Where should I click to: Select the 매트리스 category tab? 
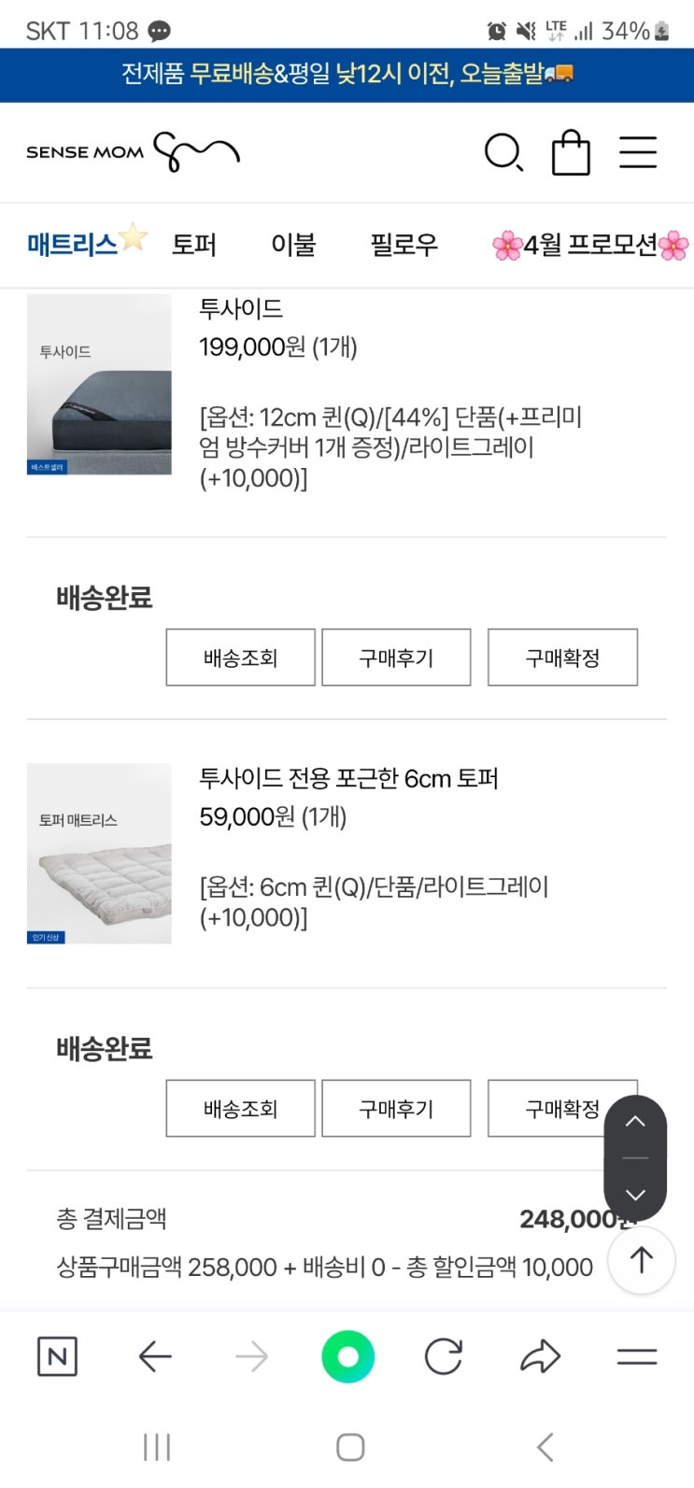pyautogui.click(x=73, y=245)
